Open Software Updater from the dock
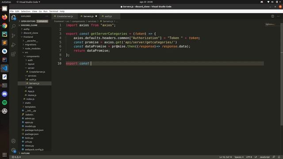This screenshot has width=283, height=159. tap(4, 111)
